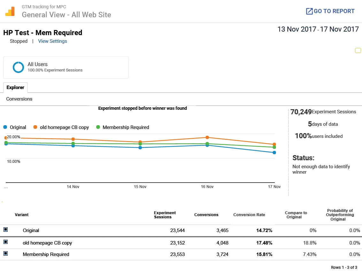
Task: Click the 3,465 conversions value
Action: pyautogui.click(x=222, y=230)
